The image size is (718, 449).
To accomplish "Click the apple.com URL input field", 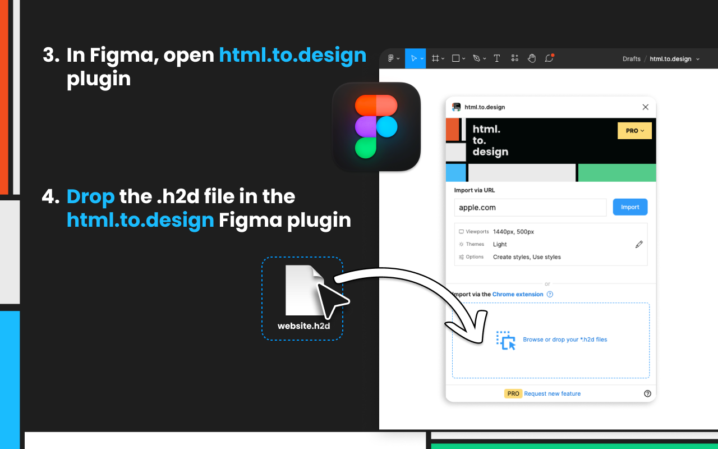I will coord(530,207).
